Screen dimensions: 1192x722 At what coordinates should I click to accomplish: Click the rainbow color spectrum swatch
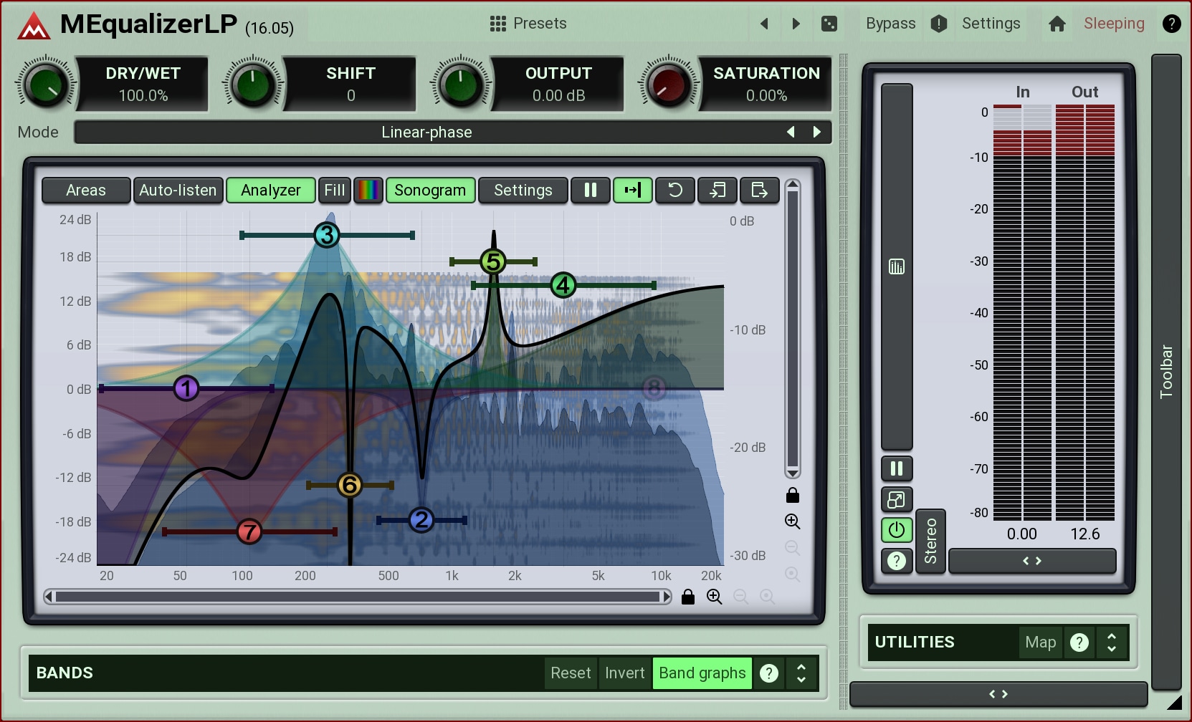(368, 190)
